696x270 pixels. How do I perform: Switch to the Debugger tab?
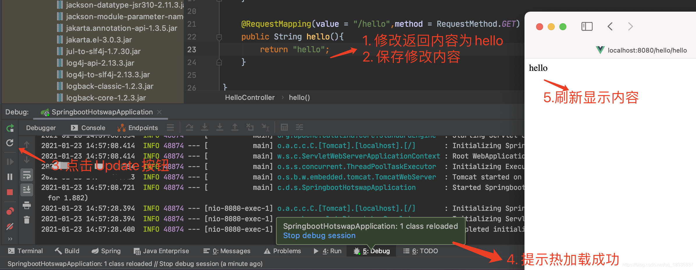[x=41, y=128]
